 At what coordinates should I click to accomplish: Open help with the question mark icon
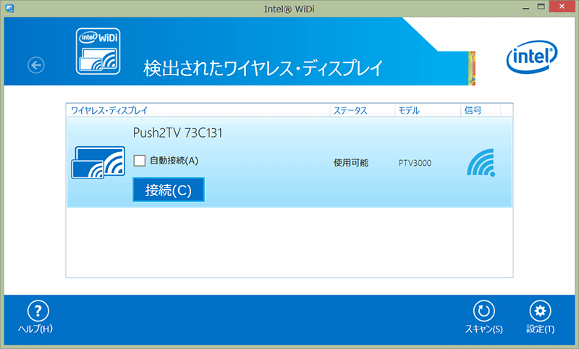(37, 311)
